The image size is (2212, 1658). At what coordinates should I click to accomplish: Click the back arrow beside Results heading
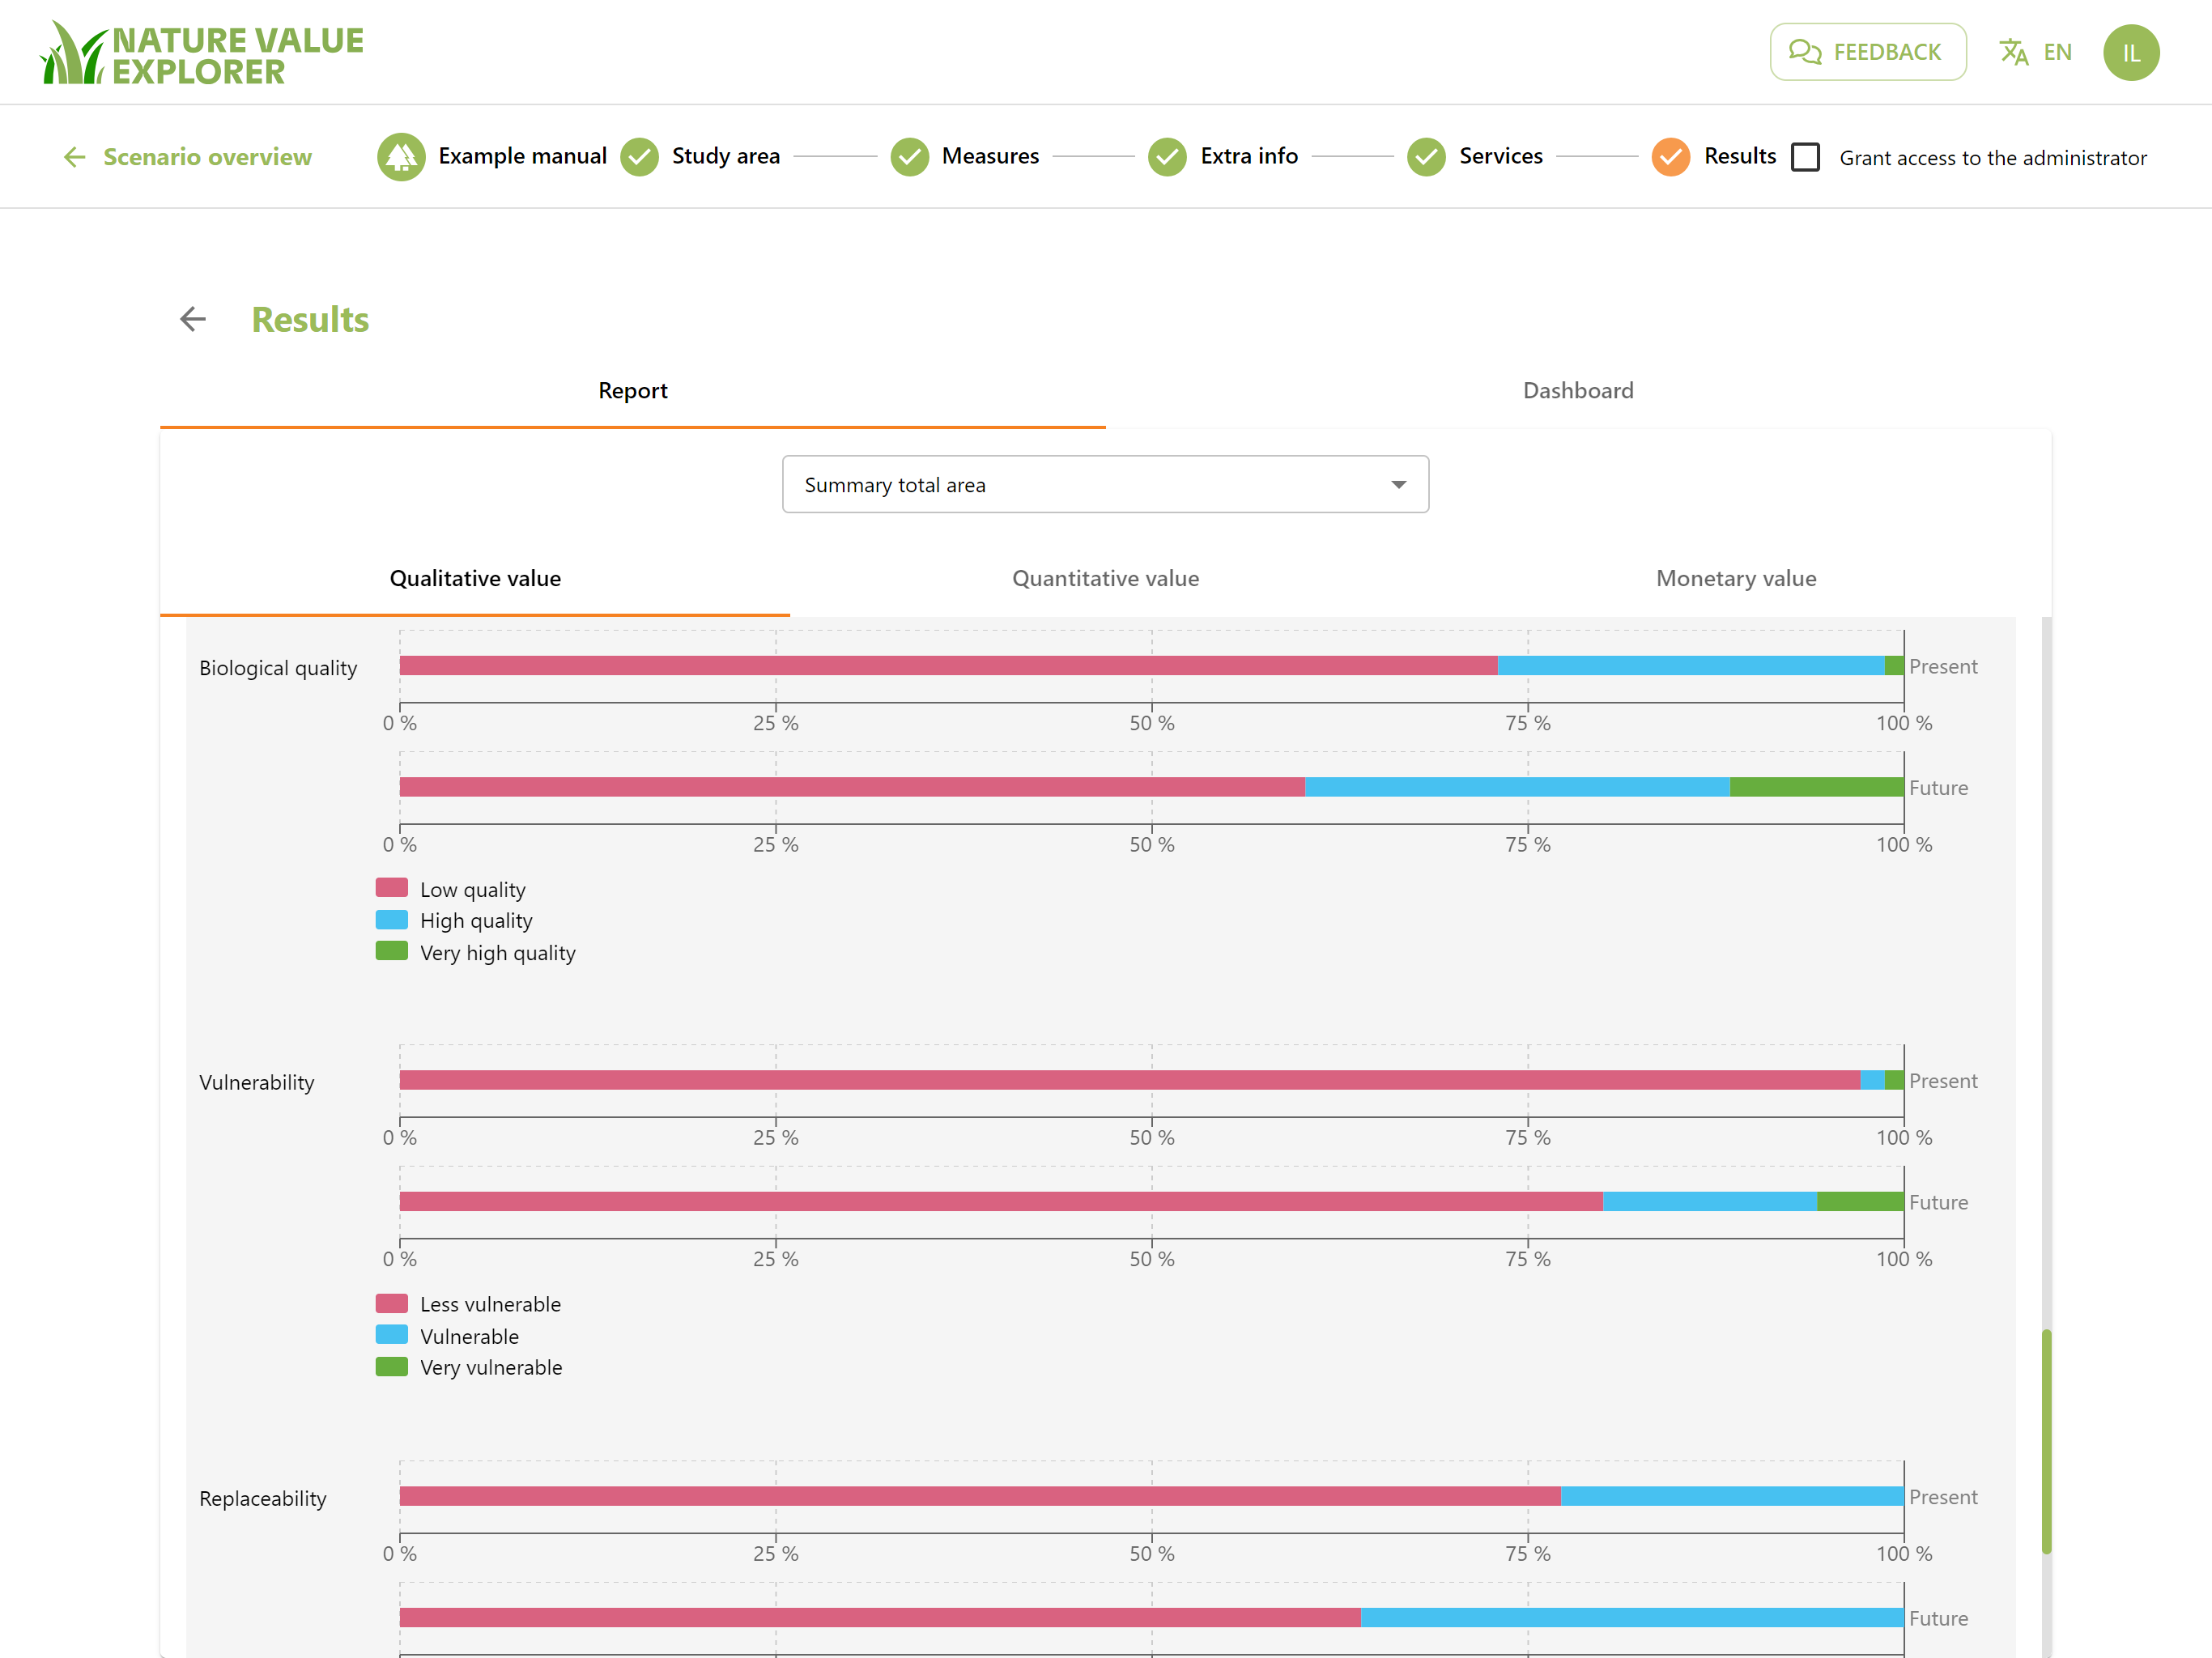tap(193, 319)
